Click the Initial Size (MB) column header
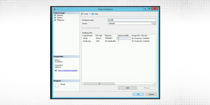 124,36
